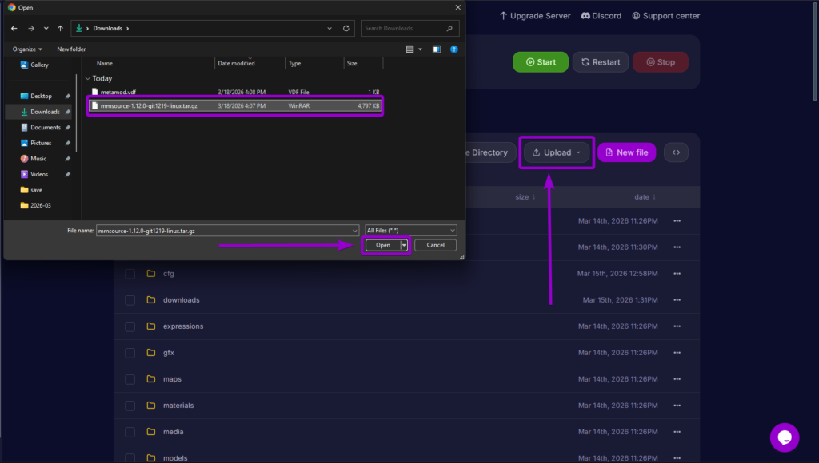819x463 pixels.
Task: Confirm selection with the Open button
Action: pos(382,245)
